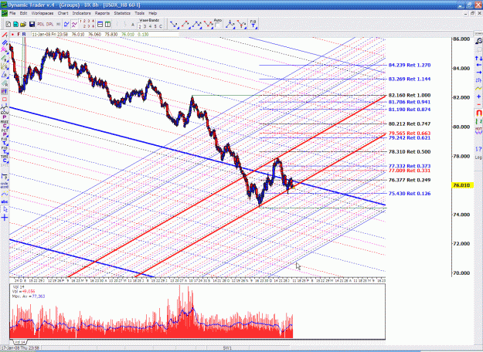Click the 79.565 Ret 0.663 label
This screenshot has width=483, height=352.
click(410, 134)
